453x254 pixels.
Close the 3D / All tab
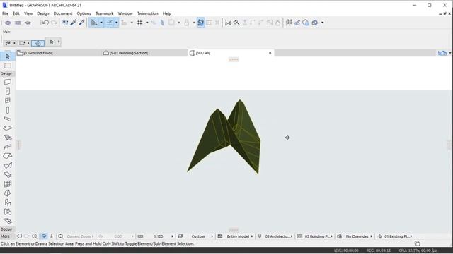[x=270, y=53]
